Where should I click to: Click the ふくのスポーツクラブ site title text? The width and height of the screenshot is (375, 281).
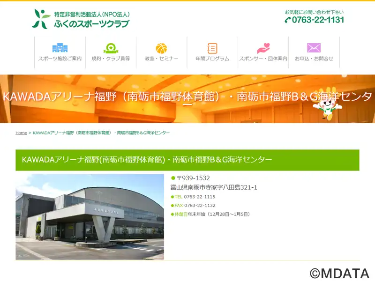click(x=91, y=24)
